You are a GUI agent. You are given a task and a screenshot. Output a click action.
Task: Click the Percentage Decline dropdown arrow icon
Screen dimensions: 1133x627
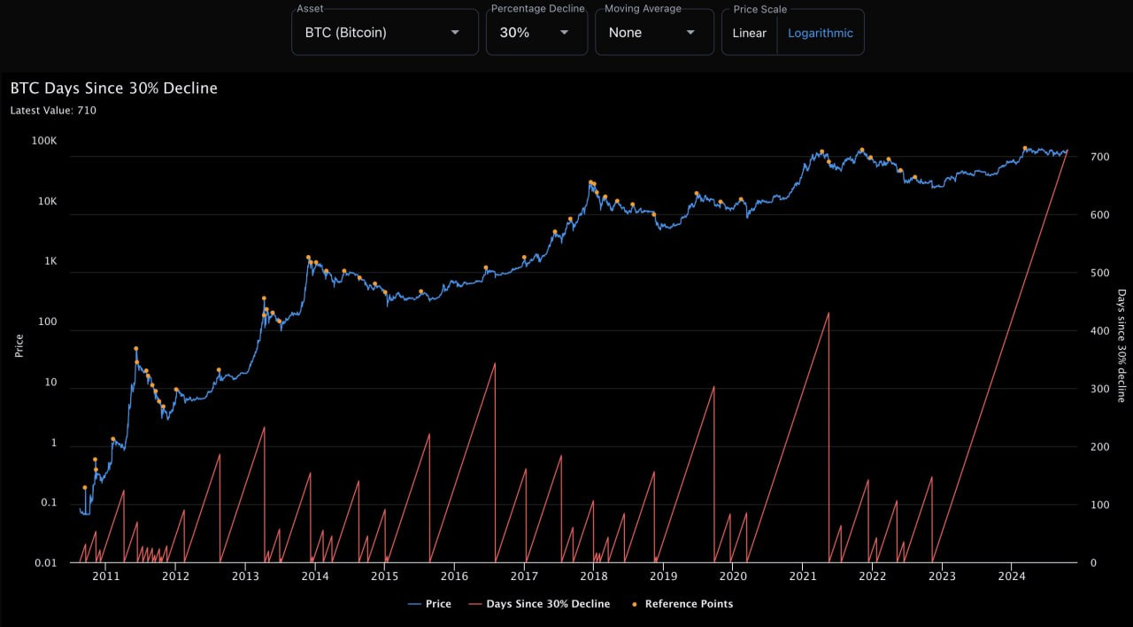click(x=564, y=33)
